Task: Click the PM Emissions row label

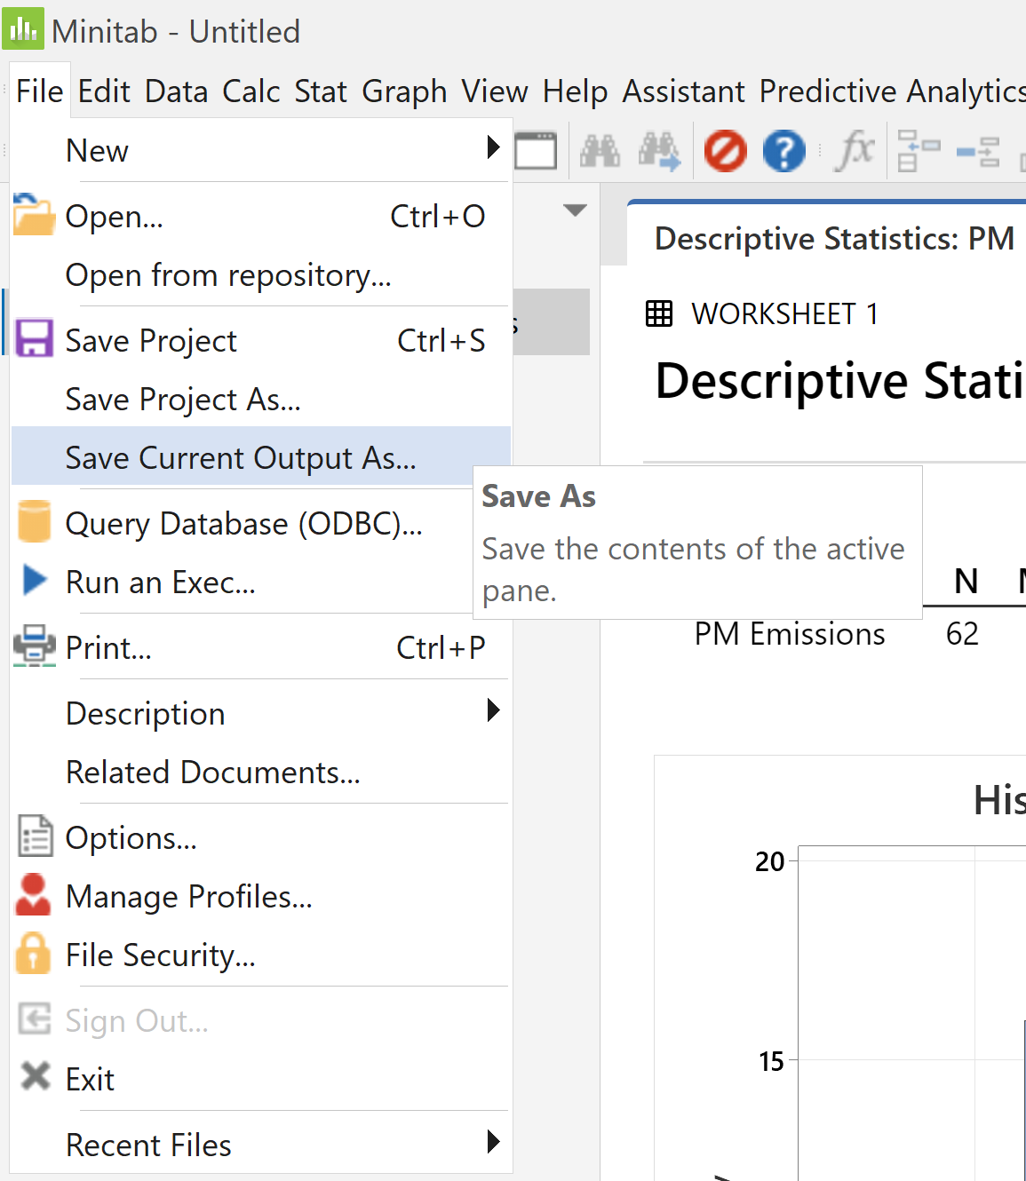Action: [x=790, y=634]
